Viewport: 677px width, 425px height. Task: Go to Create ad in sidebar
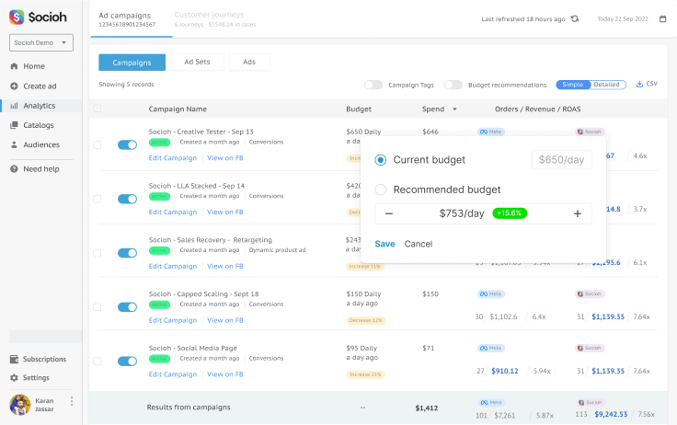[x=40, y=86]
